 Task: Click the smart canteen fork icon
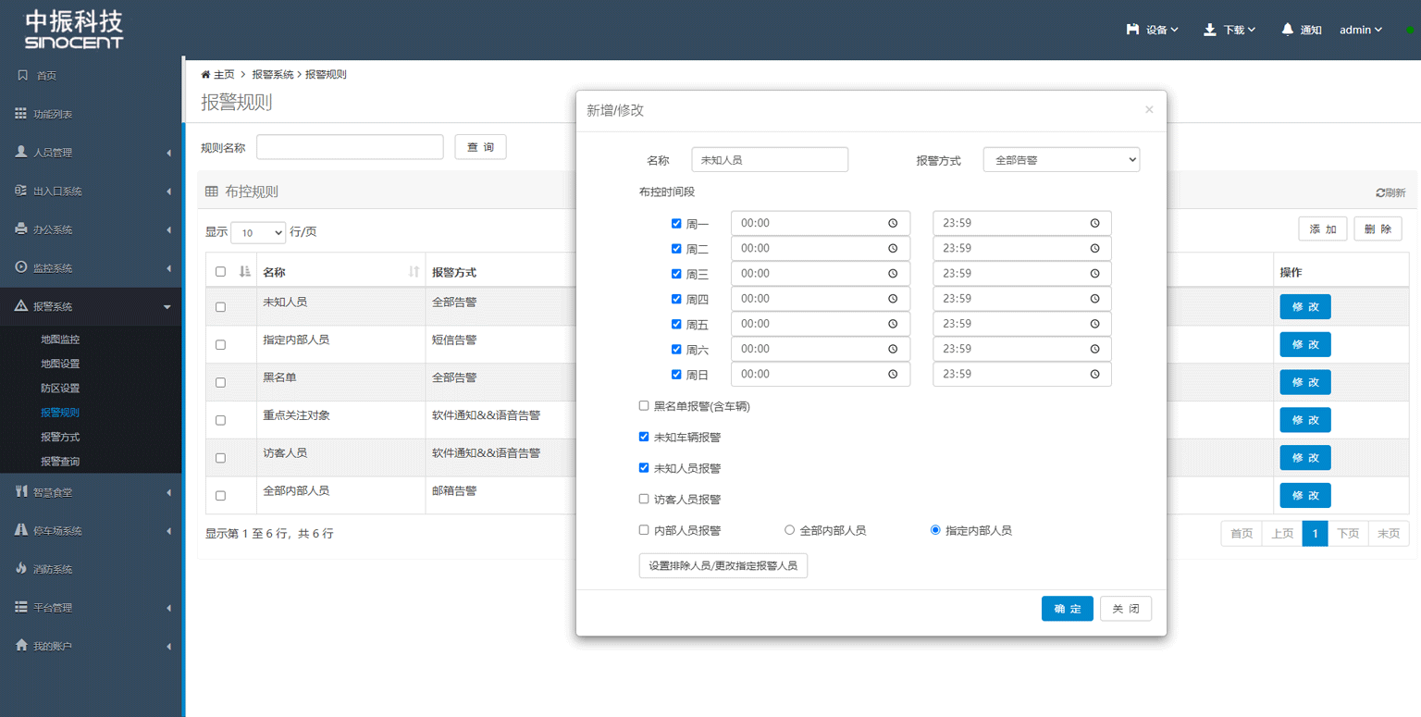21,492
